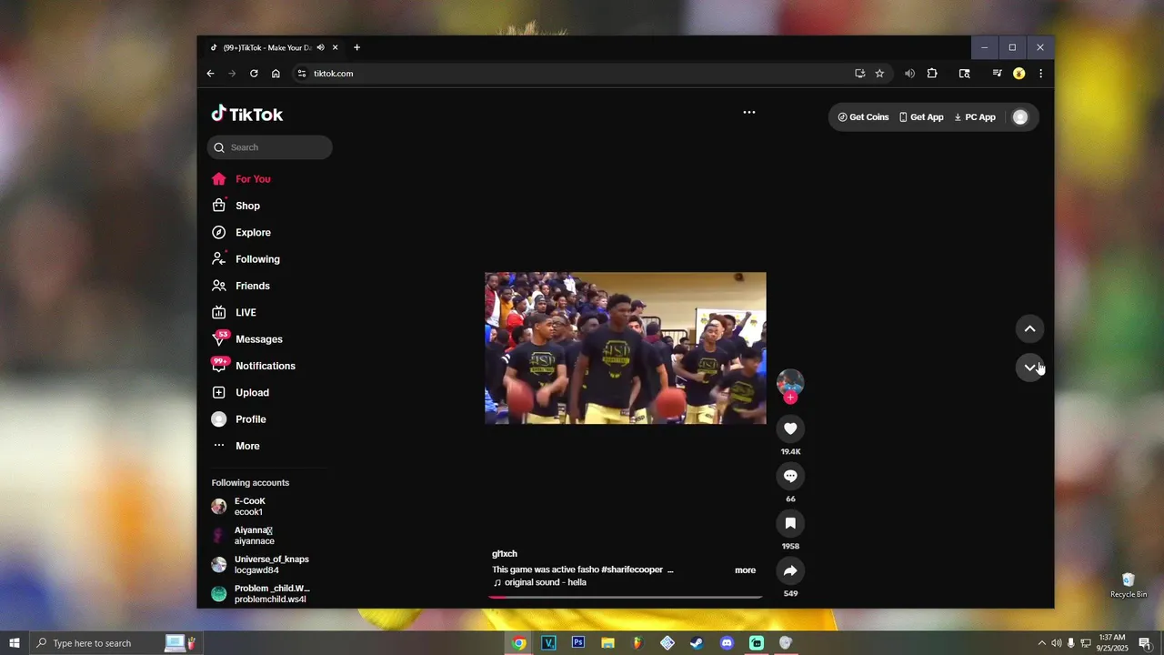
Task: Select the Recycle Bin desktop icon
Action: point(1129,586)
